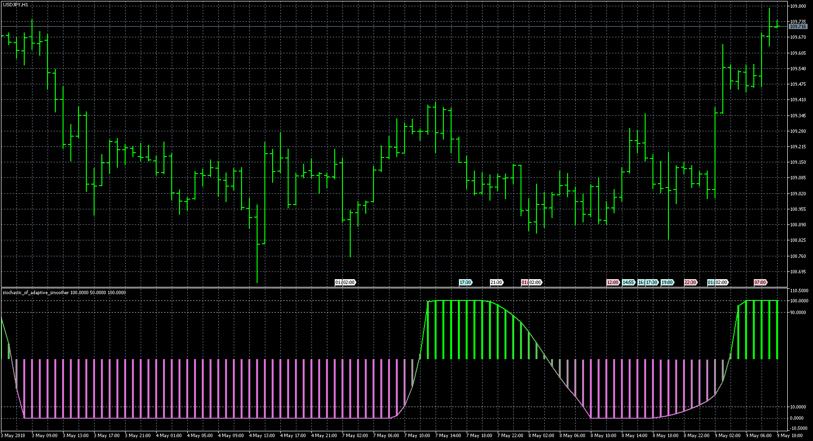
Task: Click the 108.695 price scale label
Action: tap(798, 272)
